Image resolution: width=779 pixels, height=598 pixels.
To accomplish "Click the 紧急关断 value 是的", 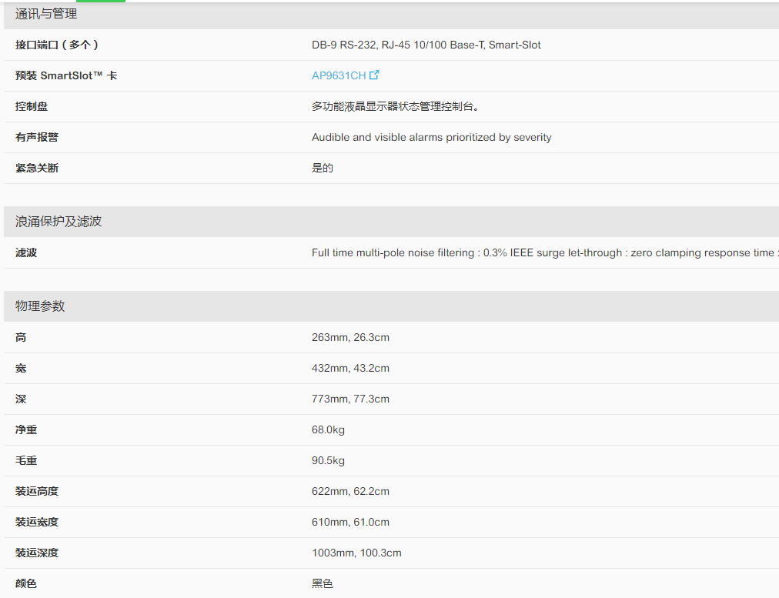I will [323, 168].
